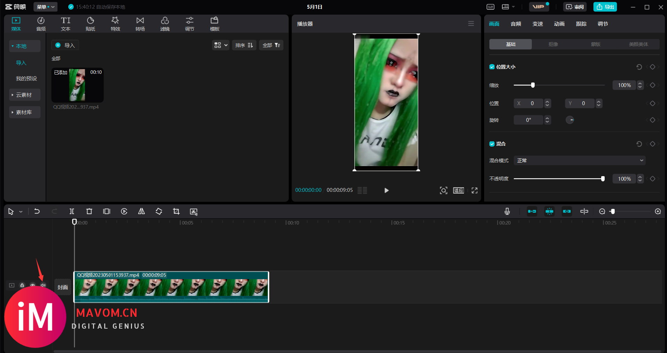Click the smart audio cut icon
The width and height of the screenshot is (667, 353).
194,212
